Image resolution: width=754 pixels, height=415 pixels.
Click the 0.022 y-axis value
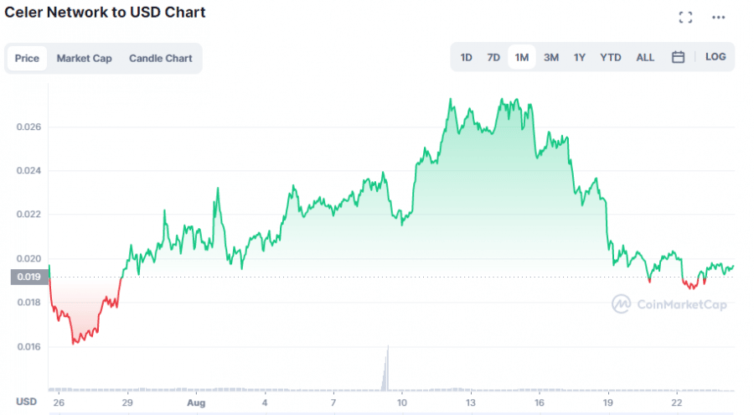coord(28,215)
